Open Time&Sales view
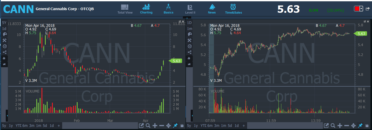 click(233, 9)
